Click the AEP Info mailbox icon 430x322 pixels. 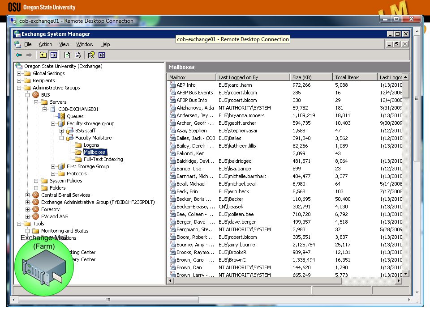(x=172, y=85)
